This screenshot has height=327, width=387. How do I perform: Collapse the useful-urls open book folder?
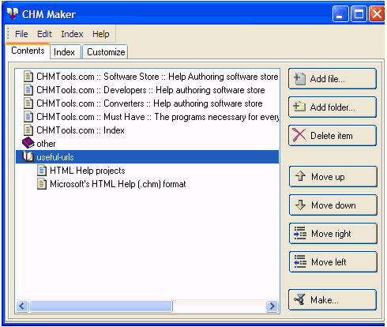(28, 156)
